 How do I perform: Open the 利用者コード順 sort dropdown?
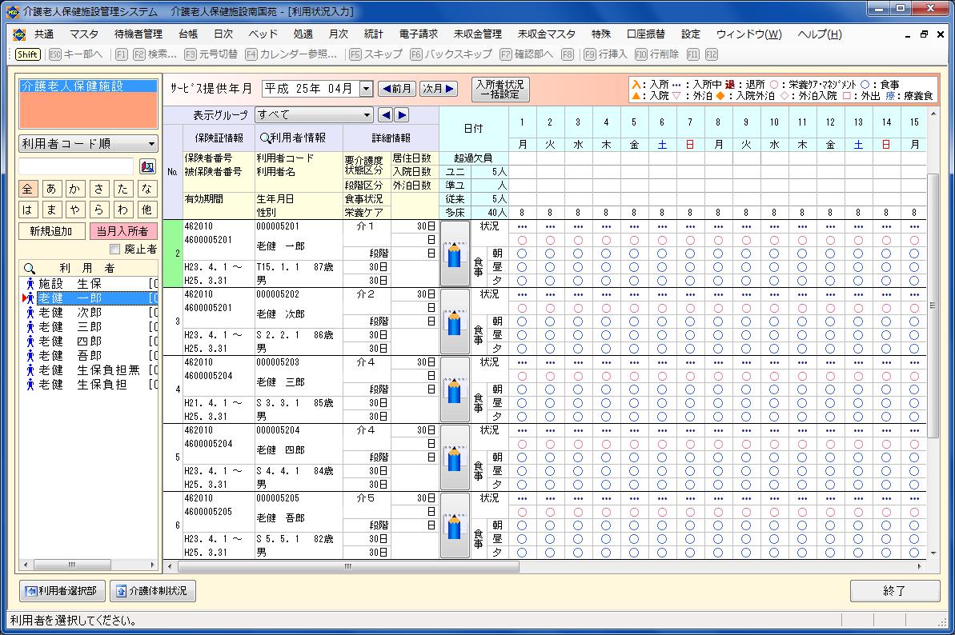(x=151, y=144)
